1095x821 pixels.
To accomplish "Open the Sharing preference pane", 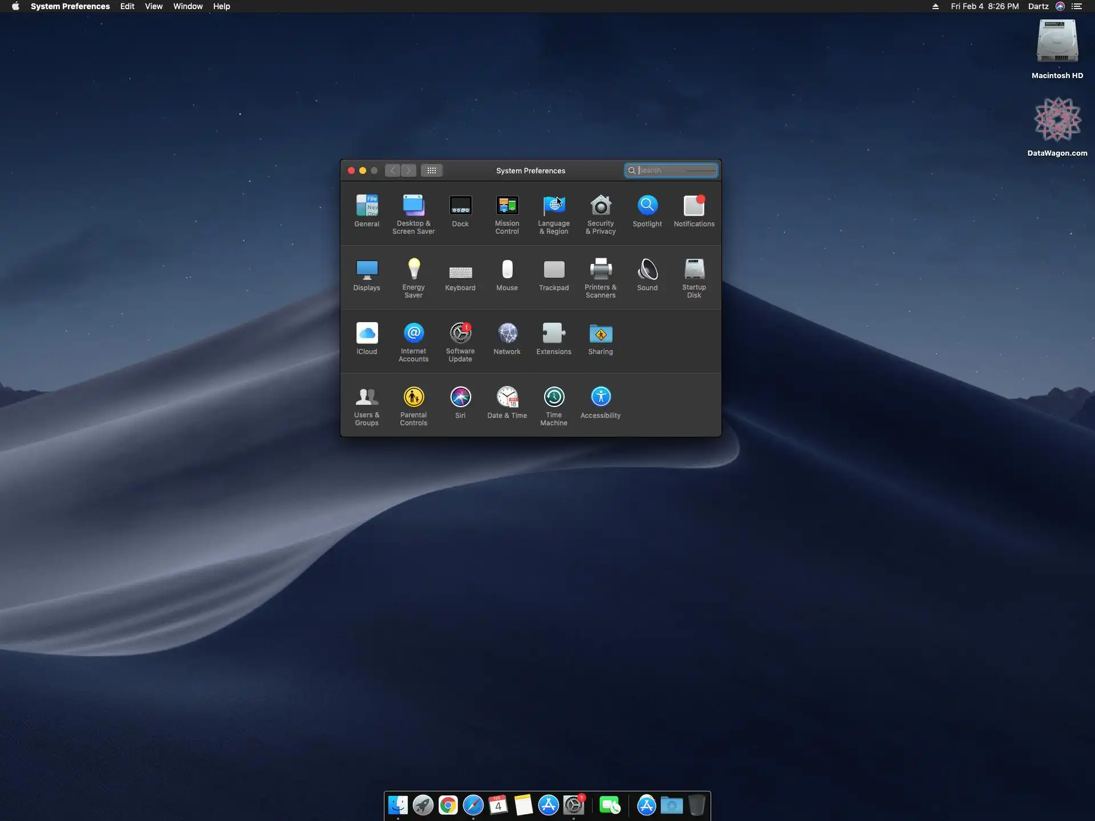I will point(601,334).
